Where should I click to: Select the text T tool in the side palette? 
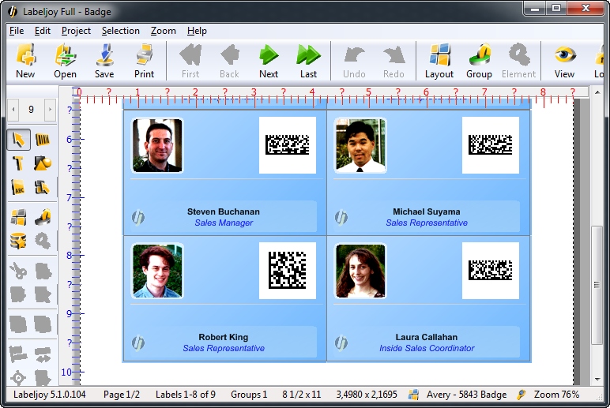[18, 163]
